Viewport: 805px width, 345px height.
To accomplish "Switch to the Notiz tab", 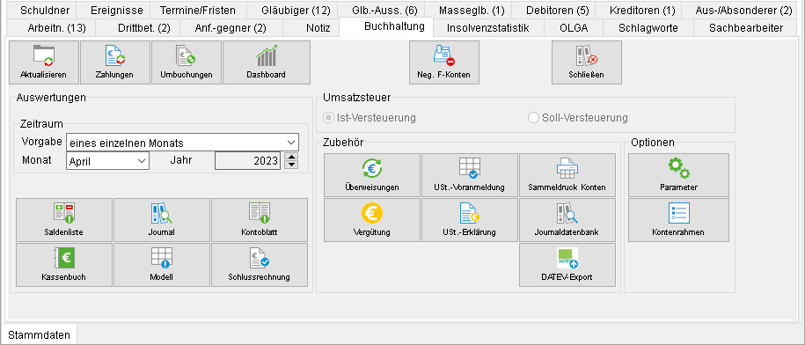I will point(311,28).
